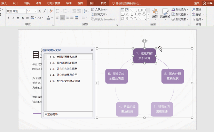Open the 选择 select menu
This screenshot has height=132, width=214.
coord(198,19)
